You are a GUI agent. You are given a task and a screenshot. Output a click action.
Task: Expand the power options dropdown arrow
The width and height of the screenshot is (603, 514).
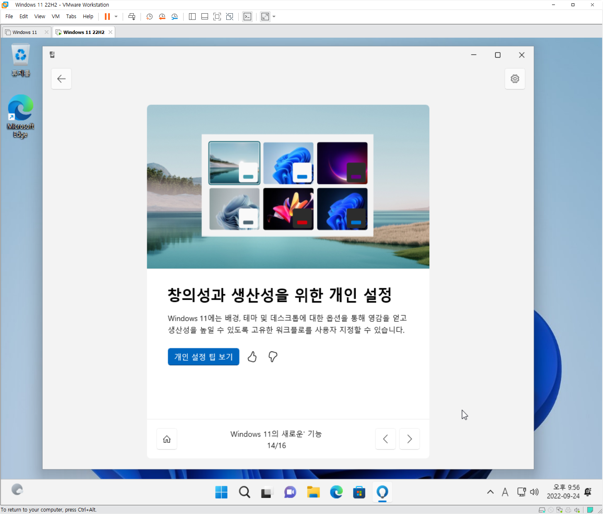pos(116,17)
